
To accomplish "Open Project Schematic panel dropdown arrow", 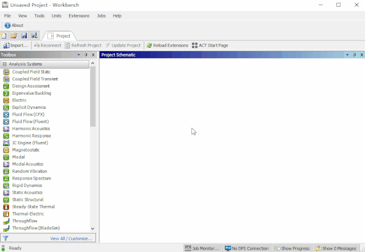I will (347, 55).
